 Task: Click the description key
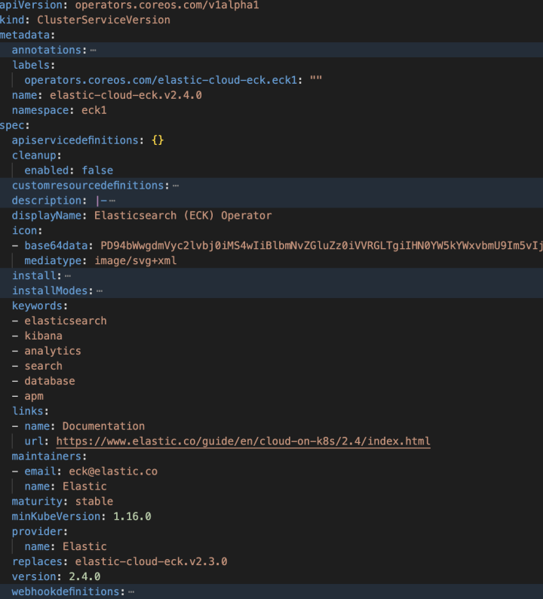pyautogui.click(x=47, y=201)
